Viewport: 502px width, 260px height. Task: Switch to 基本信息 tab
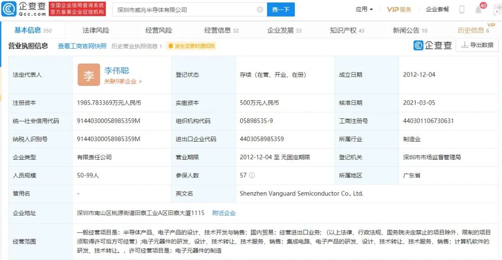(33, 30)
